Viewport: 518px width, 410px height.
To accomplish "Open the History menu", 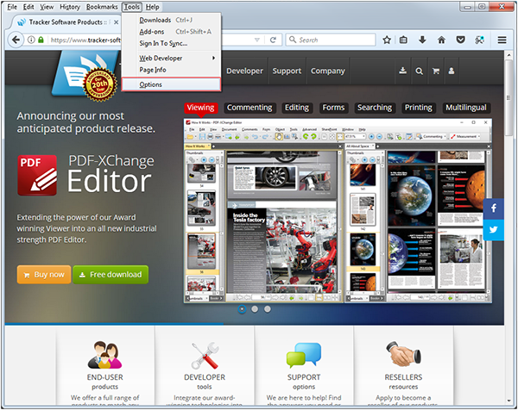I will pos(70,7).
